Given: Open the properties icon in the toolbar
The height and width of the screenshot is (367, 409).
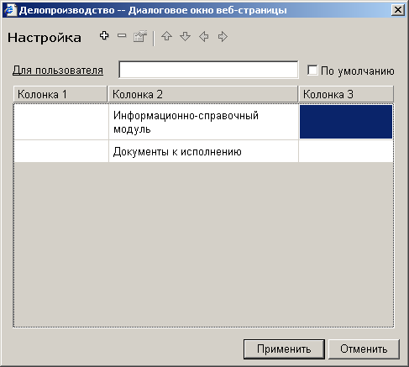Looking at the screenshot, I should click(140, 36).
